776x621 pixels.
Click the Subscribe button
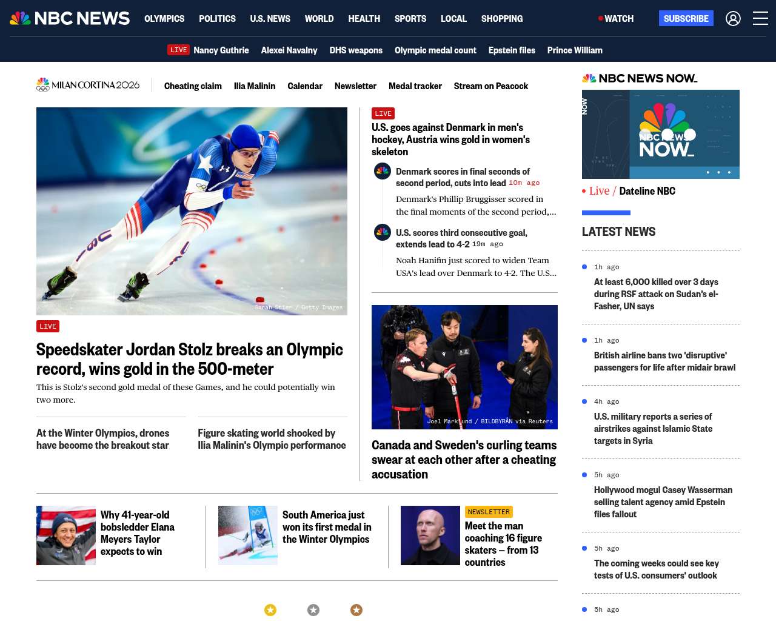click(x=686, y=18)
